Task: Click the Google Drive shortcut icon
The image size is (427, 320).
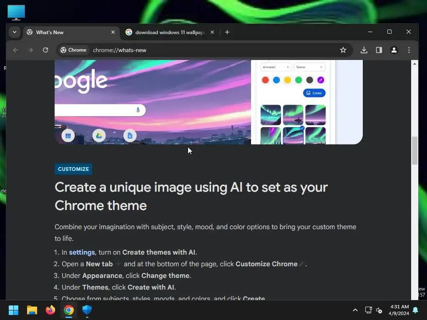Action: [x=99, y=135]
